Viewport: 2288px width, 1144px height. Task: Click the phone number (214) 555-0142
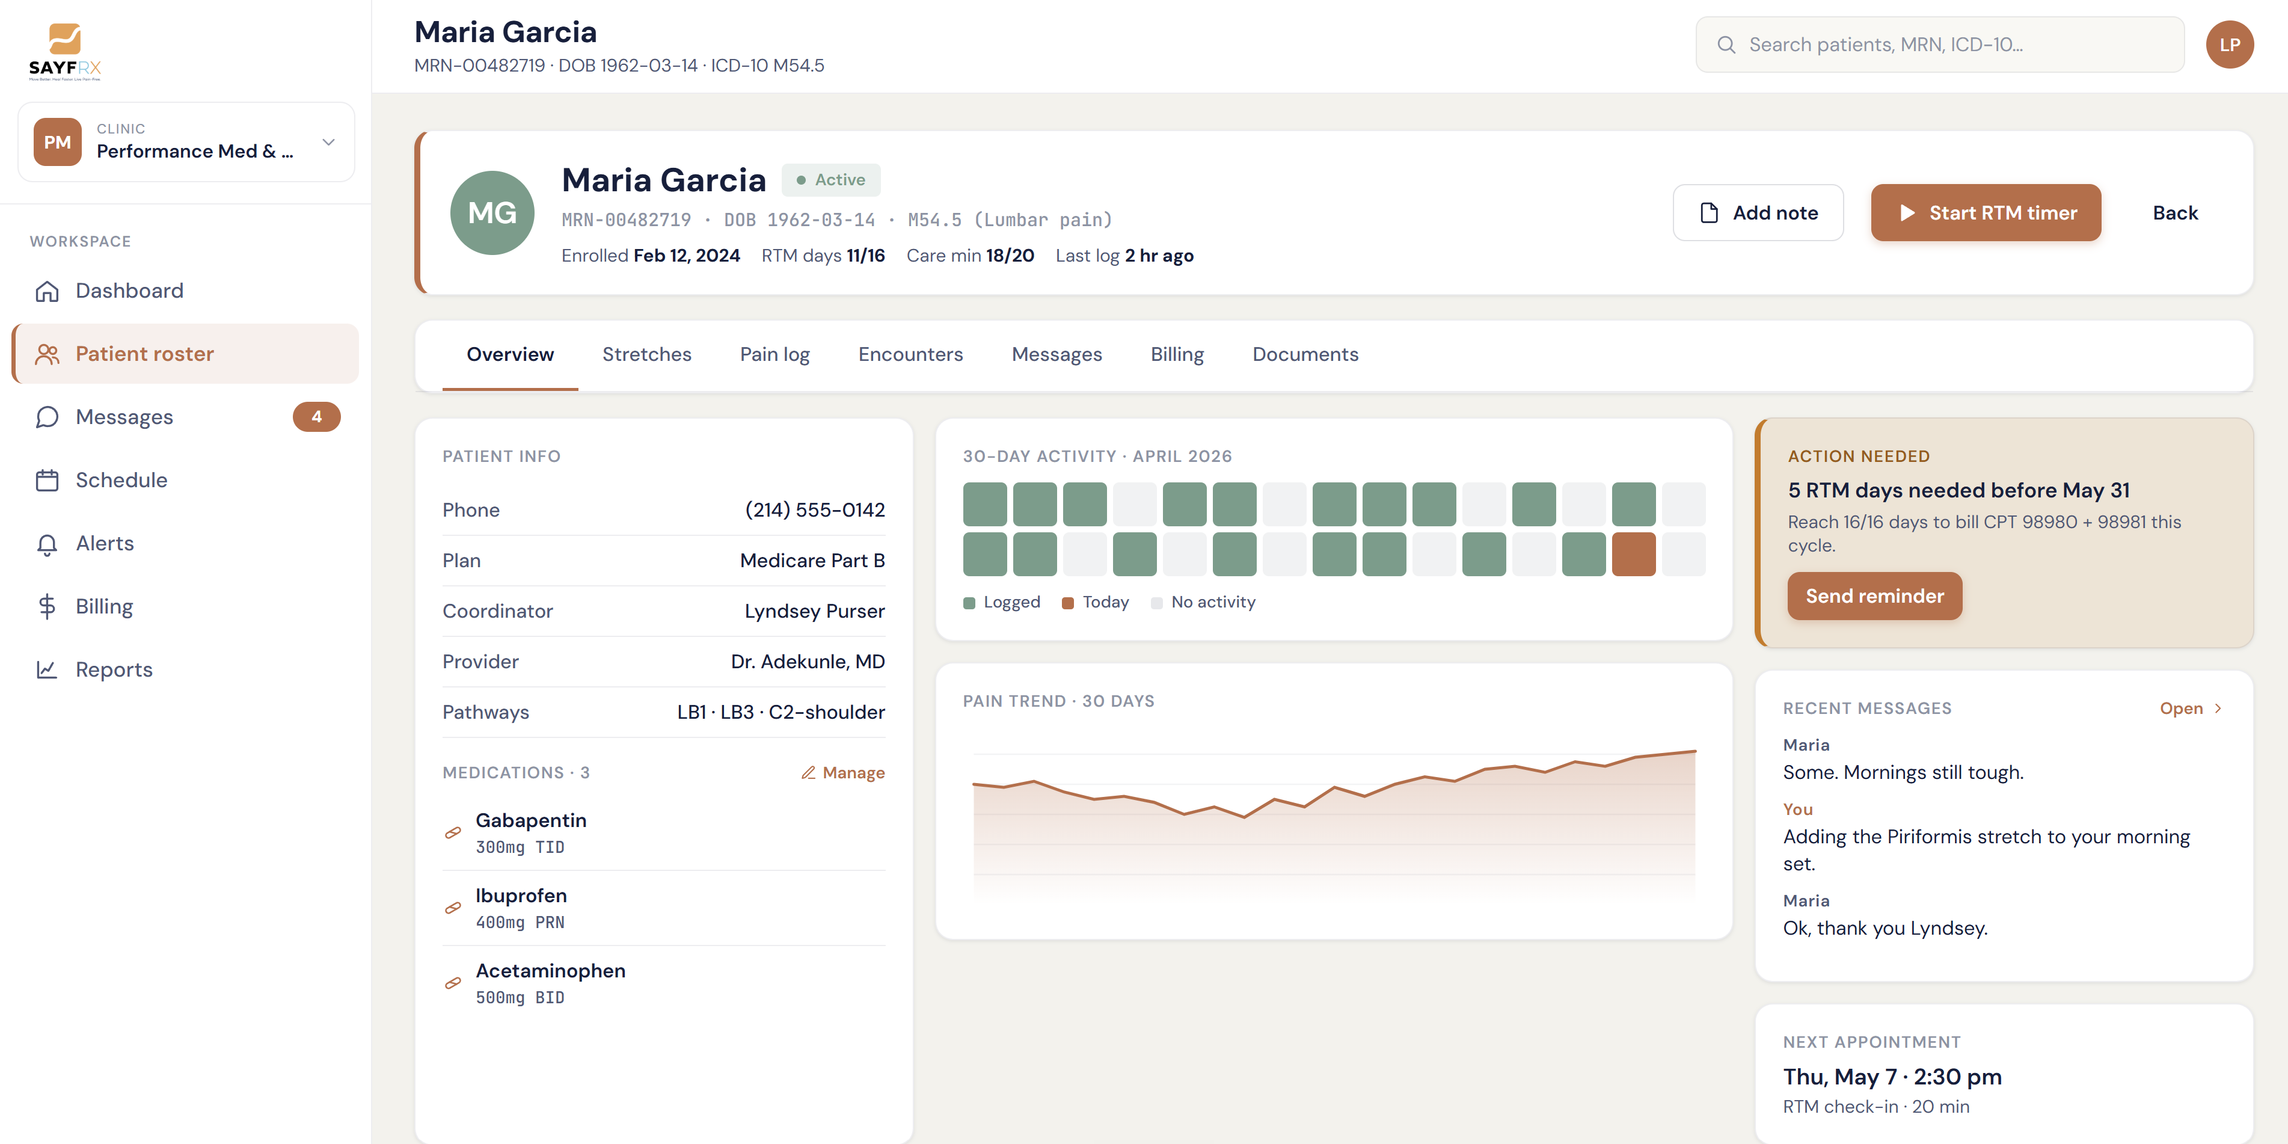814,511
